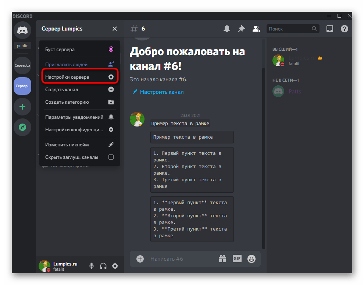The image size is (364, 285).
Task: Choose Пригласить людей menu item
Action: pos(80,64)
